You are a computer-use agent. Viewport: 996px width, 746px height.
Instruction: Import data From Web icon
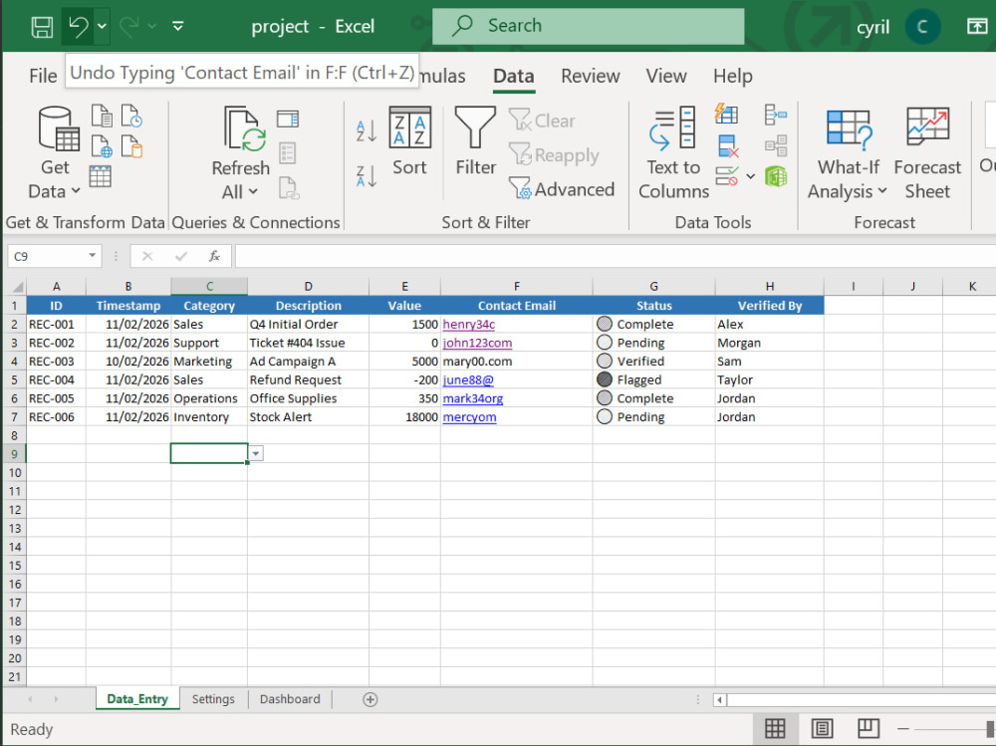pyautogui.click(x=102, y=146)
